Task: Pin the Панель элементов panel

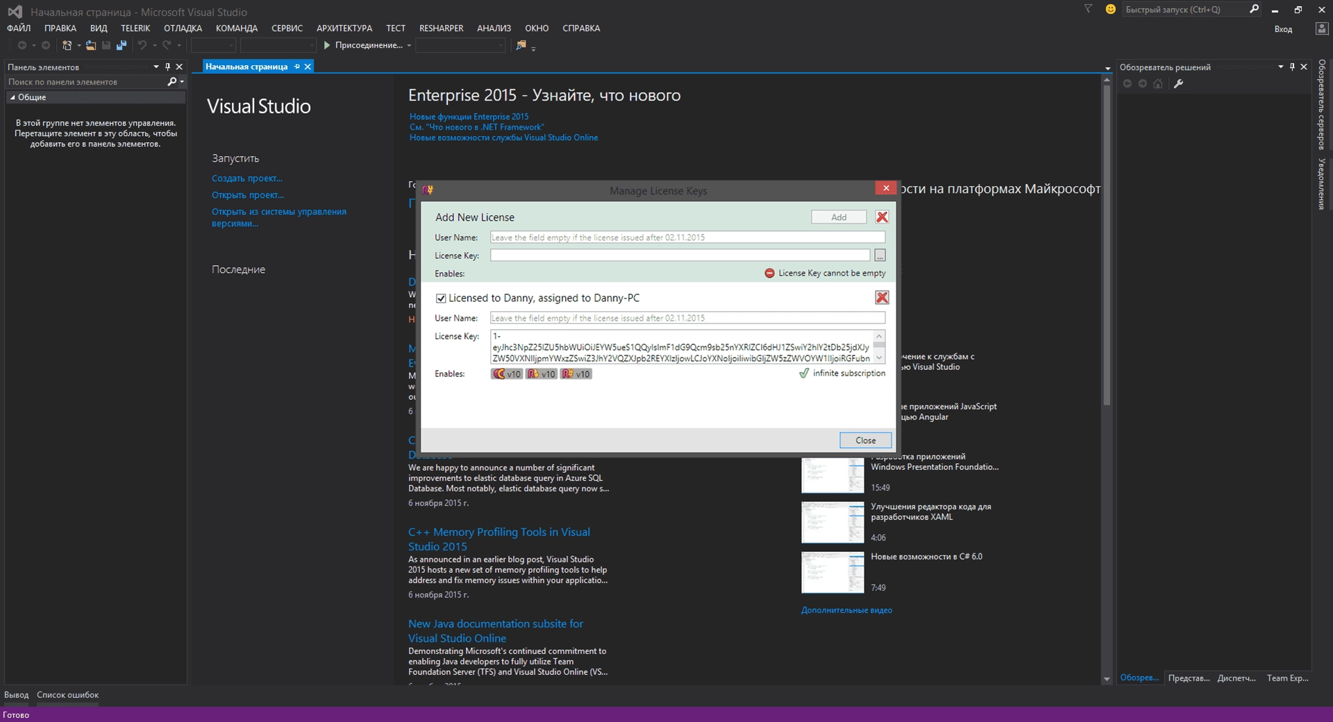Action: [167, 67]
